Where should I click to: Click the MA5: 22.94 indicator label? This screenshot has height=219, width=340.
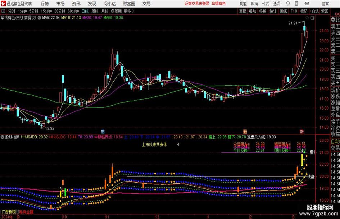point(51,18)
